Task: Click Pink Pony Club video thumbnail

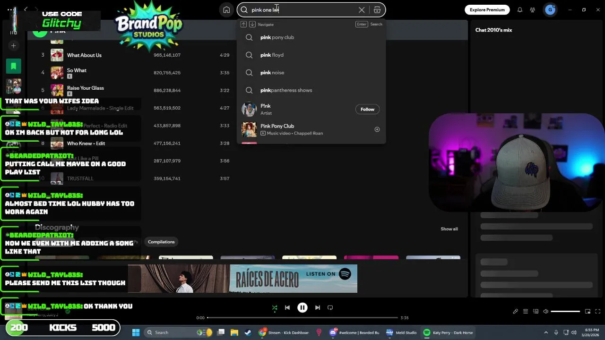Action: [x=249, y=129]
